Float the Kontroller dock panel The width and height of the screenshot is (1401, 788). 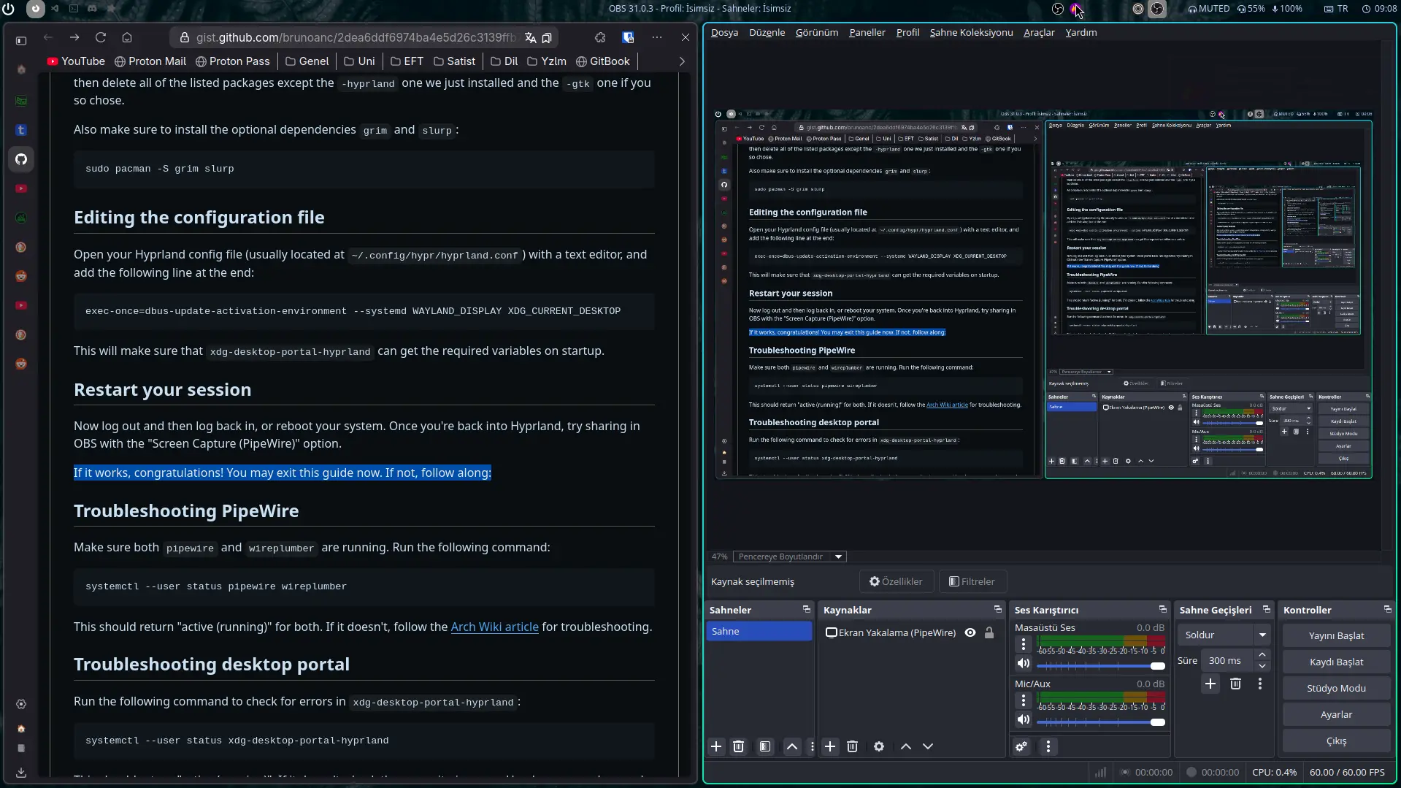point(1388,609)
